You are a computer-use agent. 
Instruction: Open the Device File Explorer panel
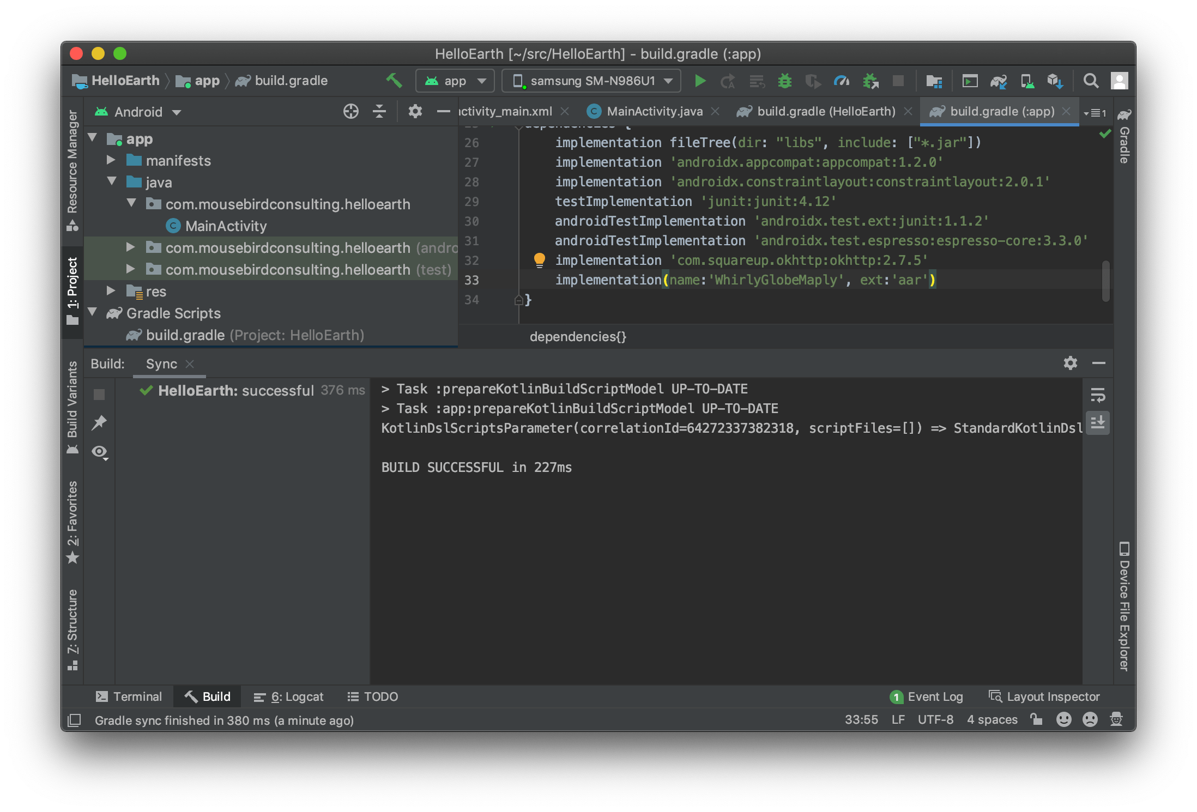tap(1124, 606)
